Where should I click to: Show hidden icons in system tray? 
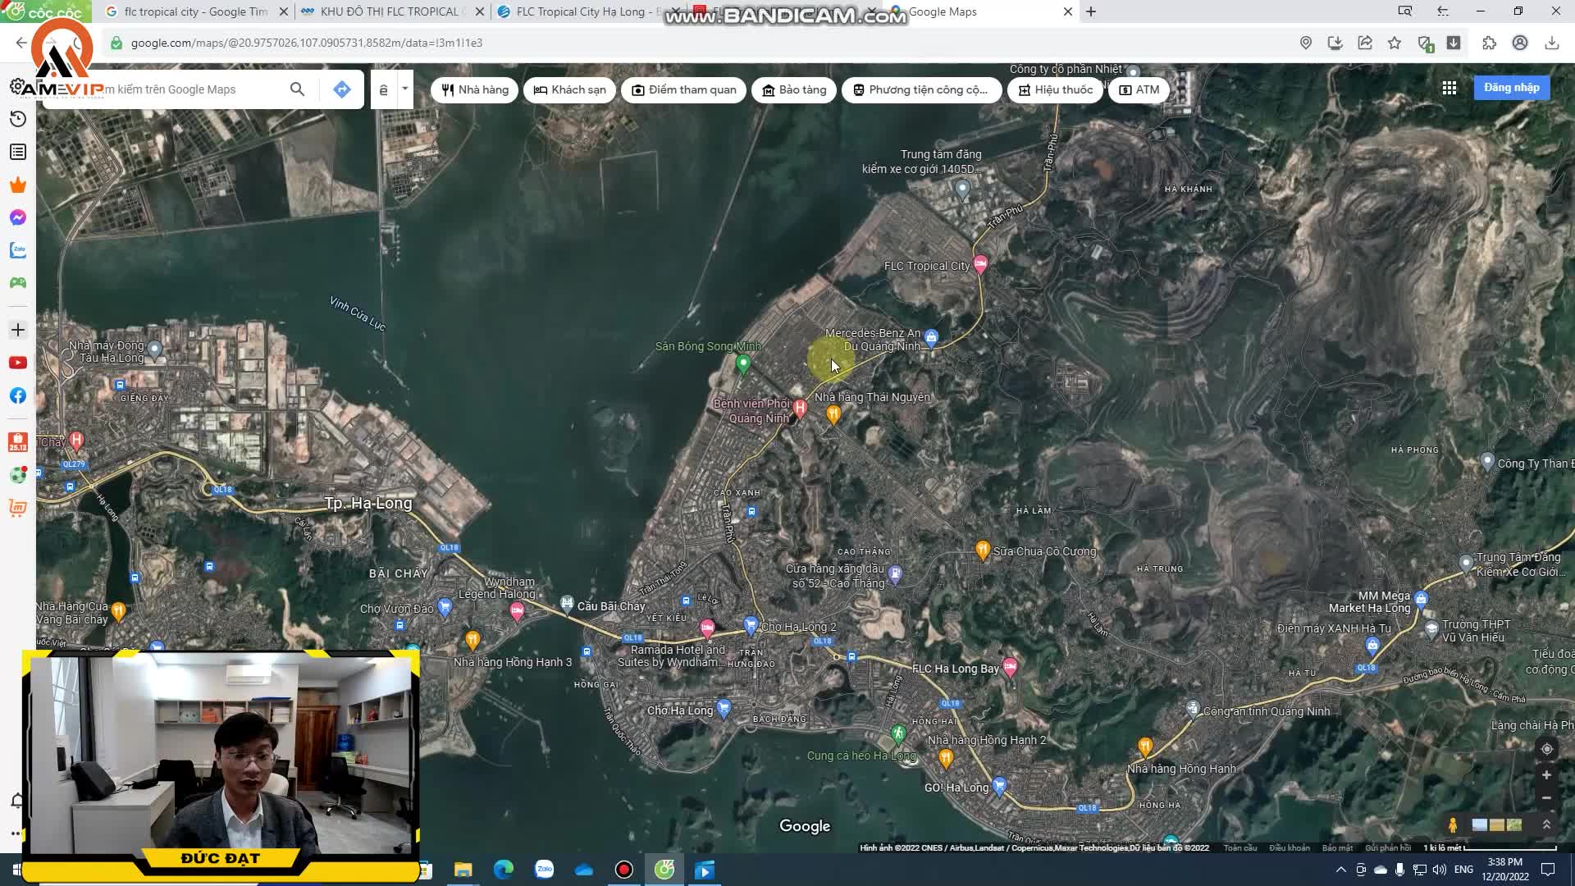tap(1340, 870)
